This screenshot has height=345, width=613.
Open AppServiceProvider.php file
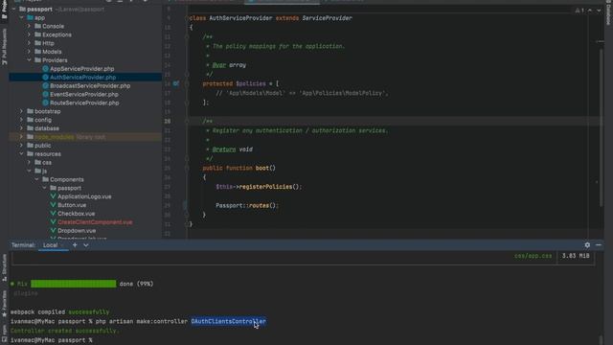(81, 69)
